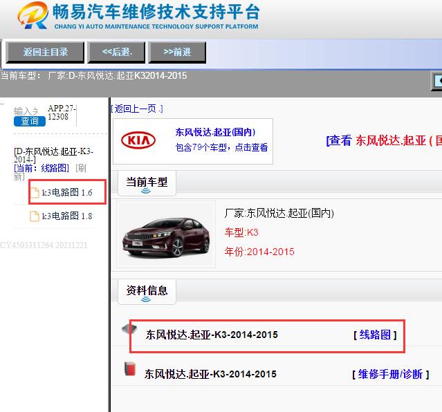Viewport: 442px width, 412px height.
Task: Click the 东风悦达.起亚-K3-2014-2015 title in the 维修手册 row
Action: coord(210,374)
